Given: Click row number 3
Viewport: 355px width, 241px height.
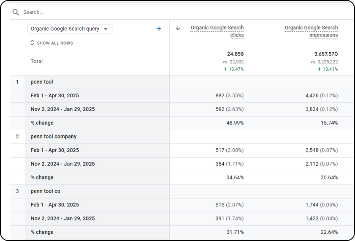Looking at the screenshot, I should [x=17, y=191].
